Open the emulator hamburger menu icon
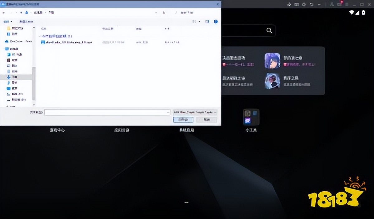374x219 pixels. click(347, 4)
